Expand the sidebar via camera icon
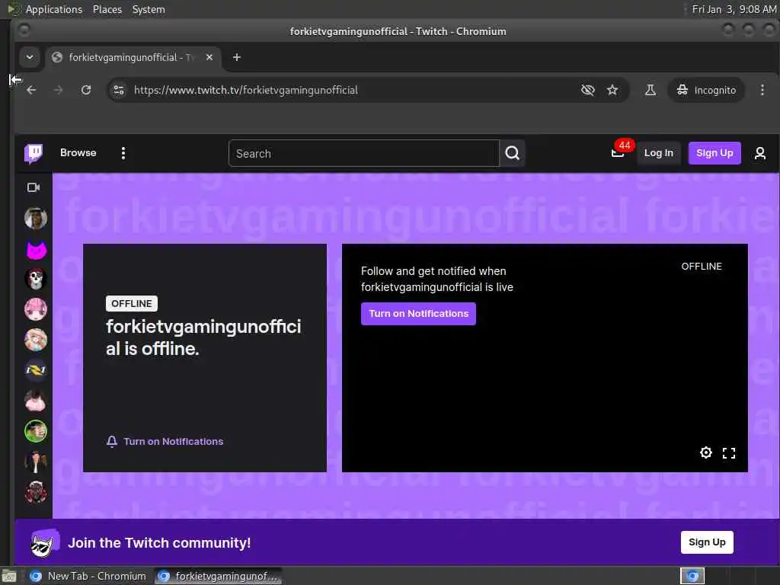This screenshot has height=585, width=780. (x=34, y=187)
